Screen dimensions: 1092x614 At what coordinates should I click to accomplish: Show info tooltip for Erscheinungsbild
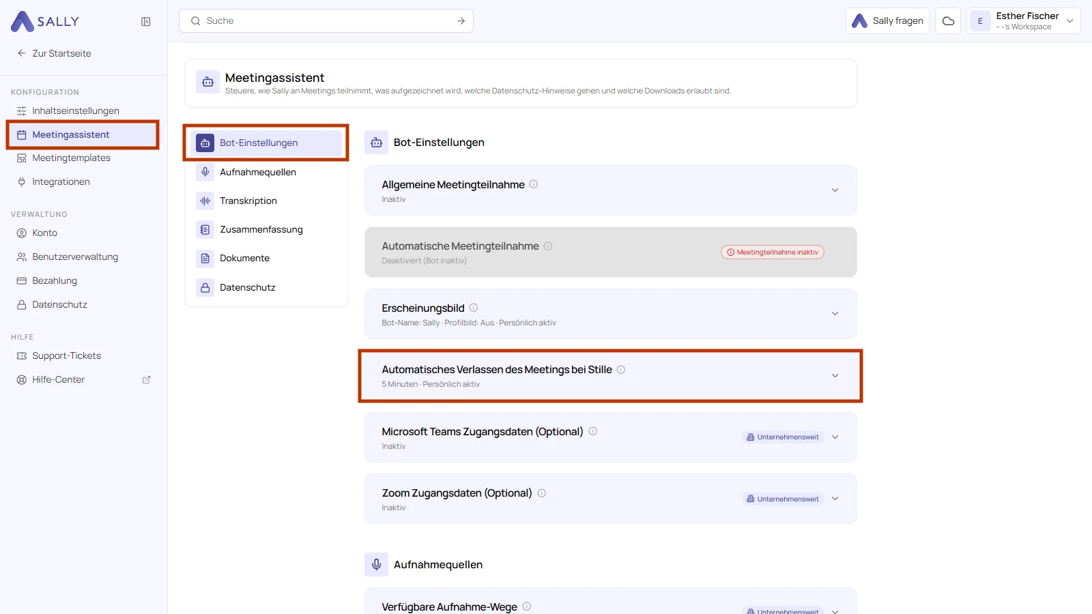(x=474, y=308)
